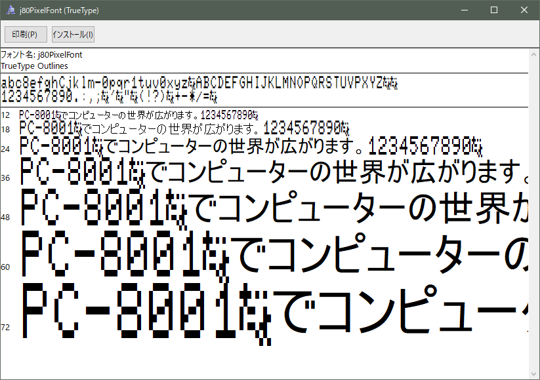Click the size label 24
The height and width of the screenshot is (380, 540).
pos(5,149)
